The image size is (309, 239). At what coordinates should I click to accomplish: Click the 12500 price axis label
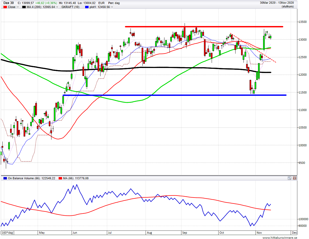point(302,57)
